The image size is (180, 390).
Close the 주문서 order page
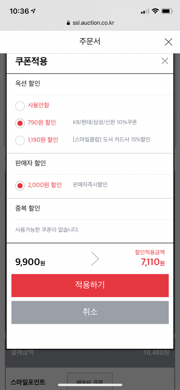(168, 42)
